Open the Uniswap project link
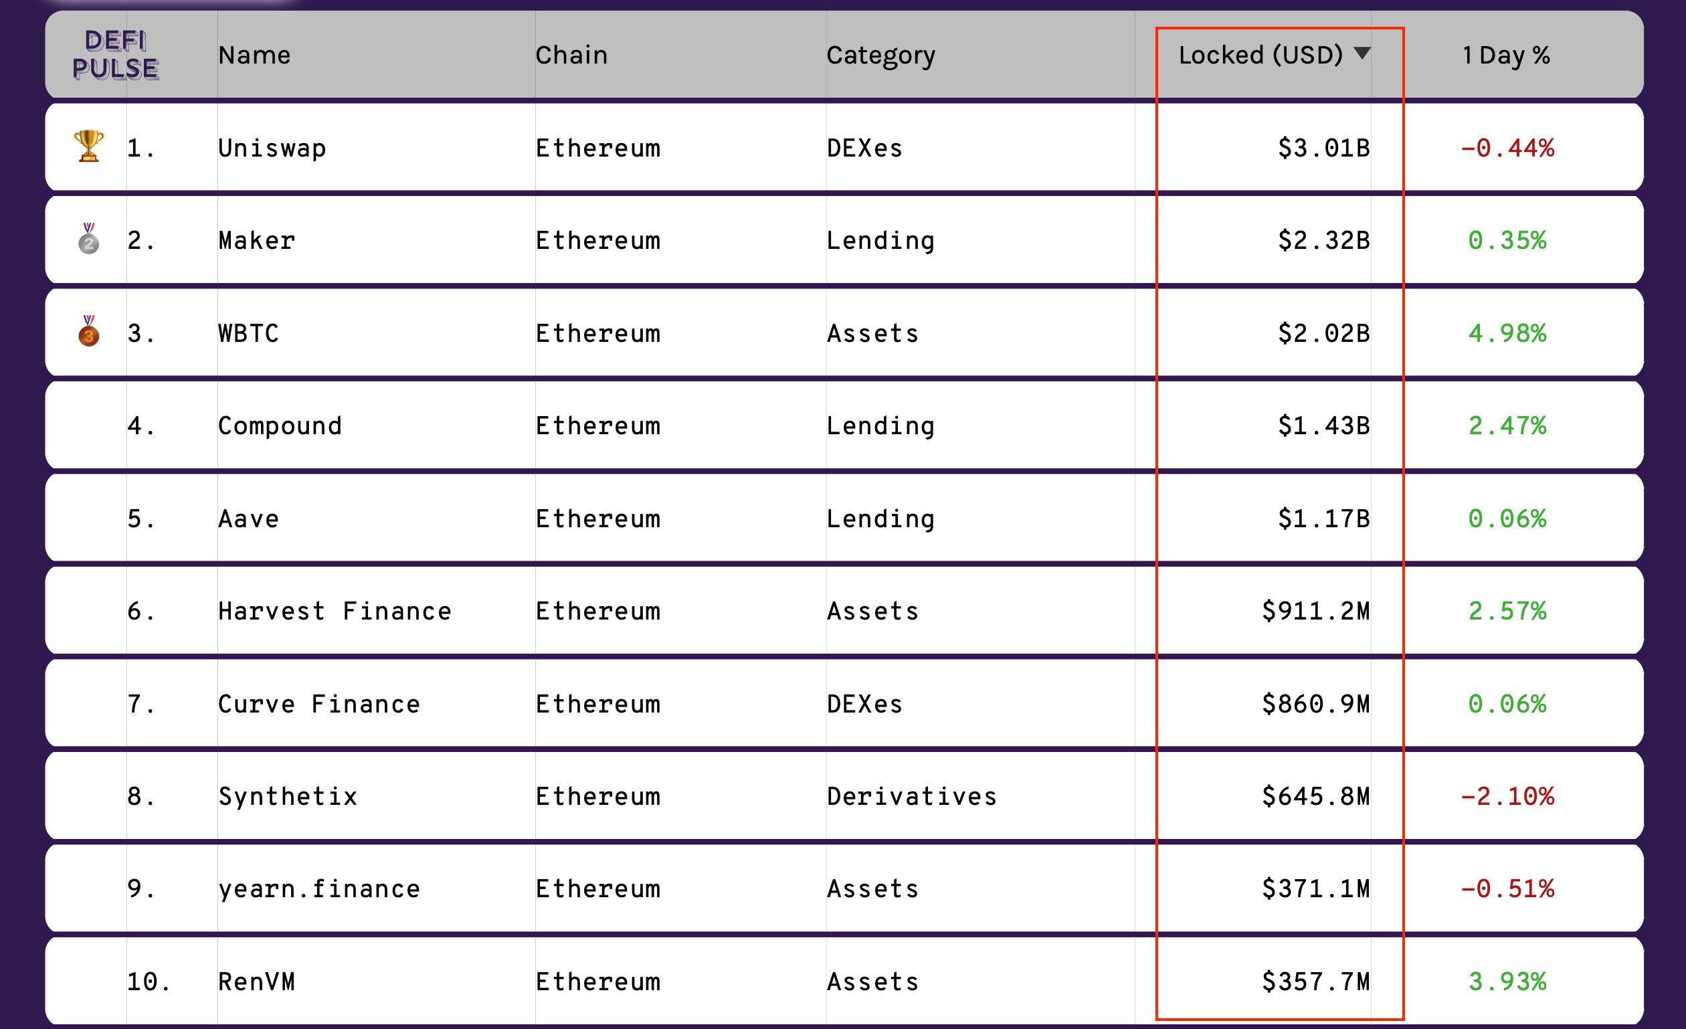 click(x=272, y=148)
